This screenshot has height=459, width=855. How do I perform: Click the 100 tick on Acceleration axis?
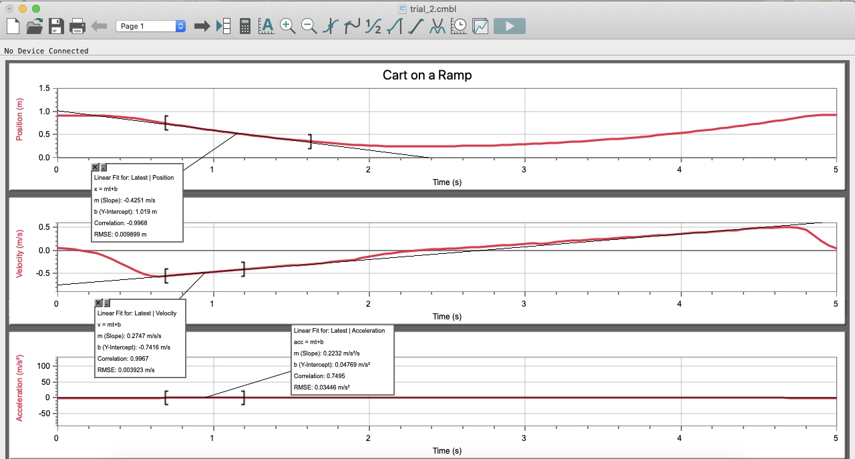pyautogui.click(x=44, y=366)
